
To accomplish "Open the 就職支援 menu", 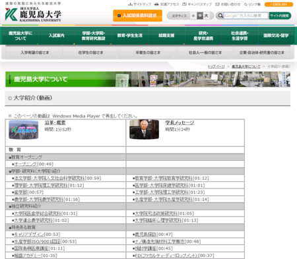I will tap(166, 36).
